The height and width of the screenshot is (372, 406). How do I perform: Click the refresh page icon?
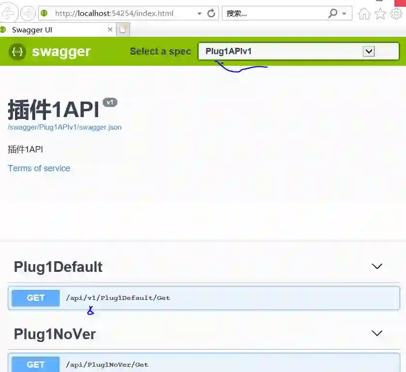click(211, 13)
